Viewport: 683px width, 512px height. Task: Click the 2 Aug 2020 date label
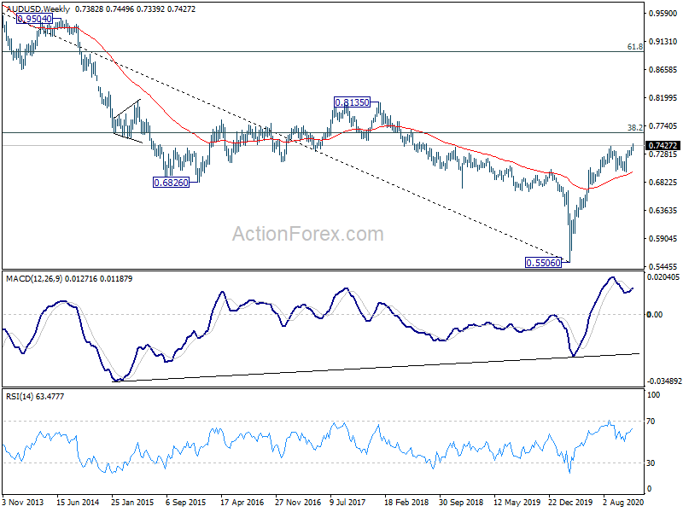[623, 502]
